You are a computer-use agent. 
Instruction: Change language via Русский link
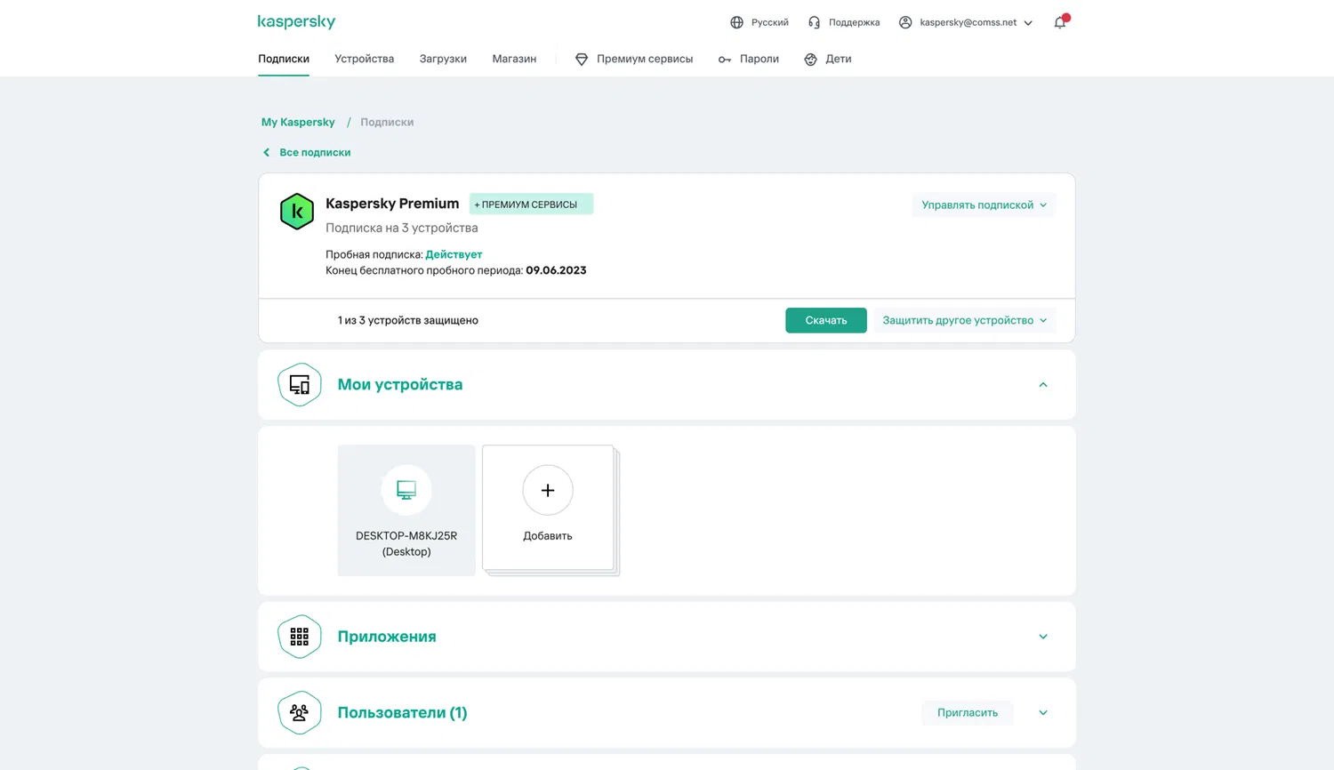(770, 22)
